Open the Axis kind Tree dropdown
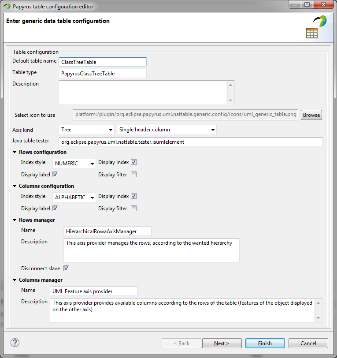Screen dimensions: 337x358 [x=86, y=130]
